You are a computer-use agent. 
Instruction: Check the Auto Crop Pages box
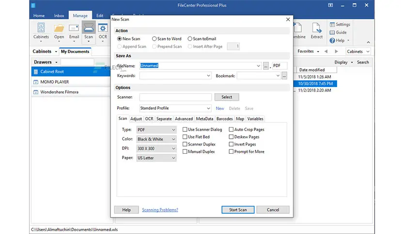click(x=231, y=130)
